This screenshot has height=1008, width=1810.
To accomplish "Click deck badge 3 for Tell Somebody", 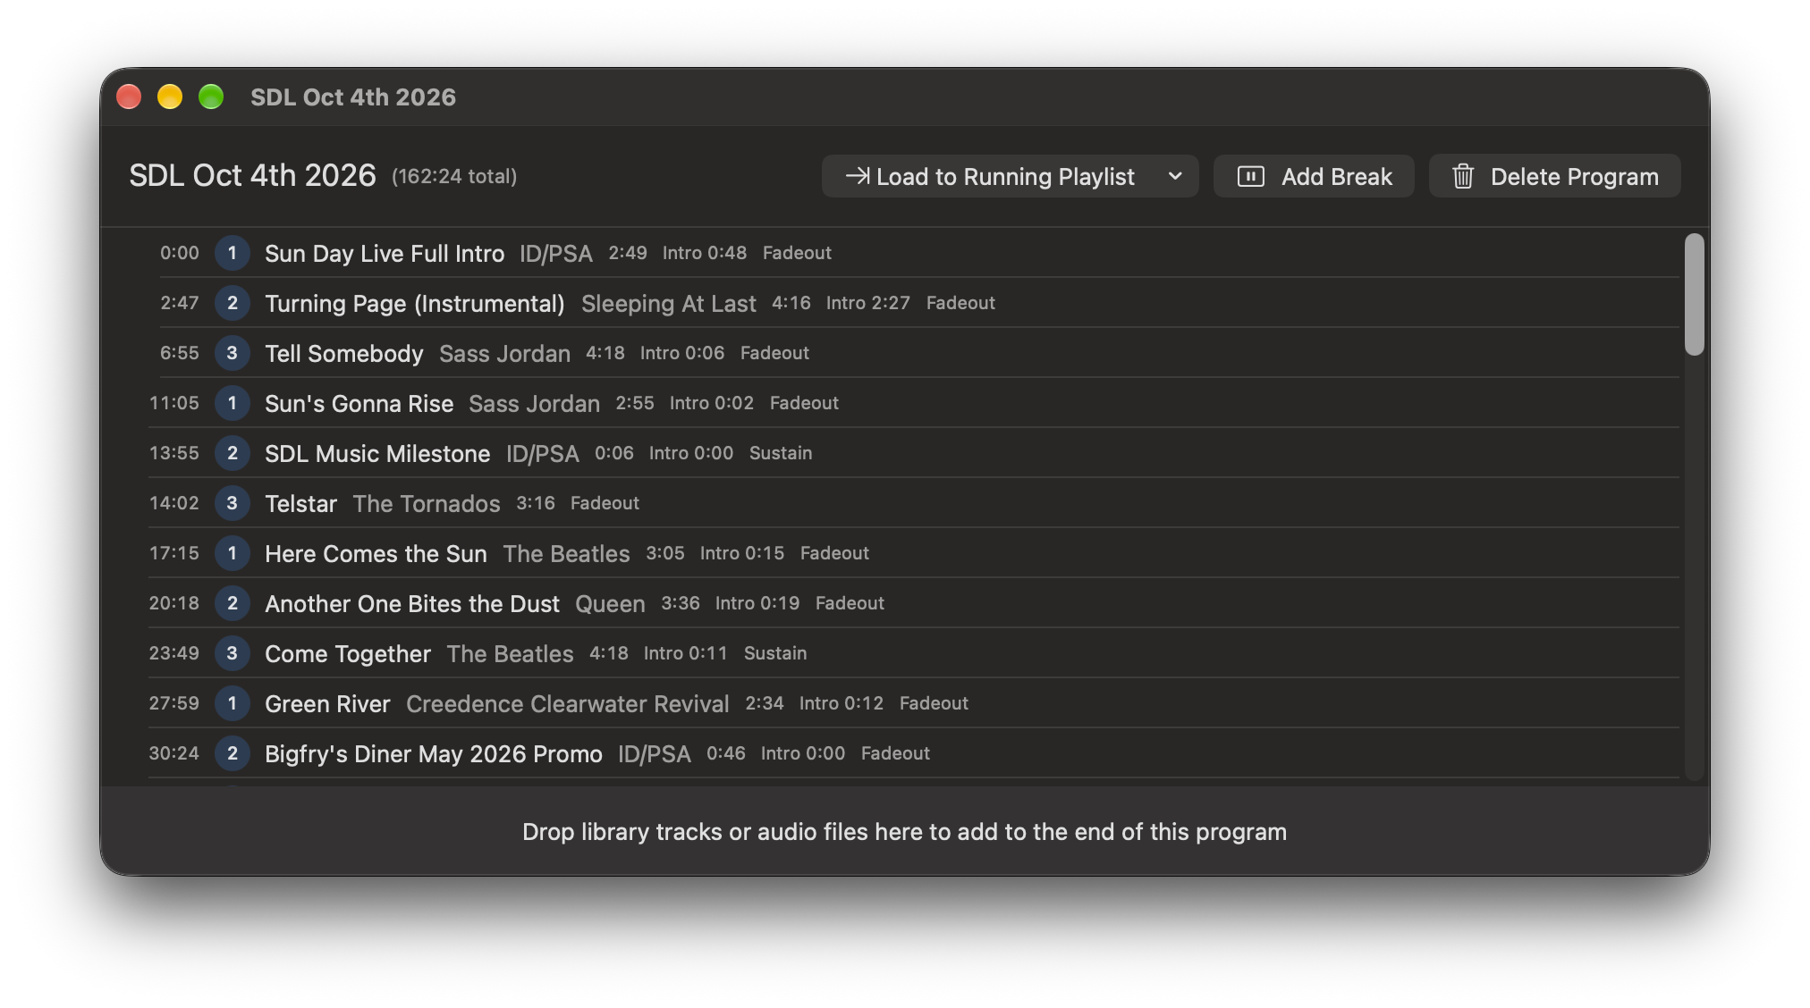I will coord(233,353).
